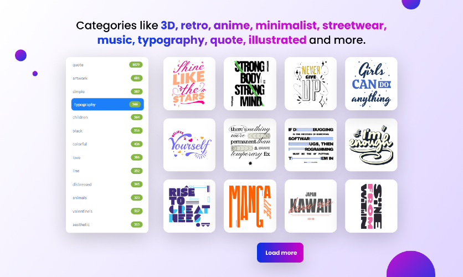Select the love category

107,157
